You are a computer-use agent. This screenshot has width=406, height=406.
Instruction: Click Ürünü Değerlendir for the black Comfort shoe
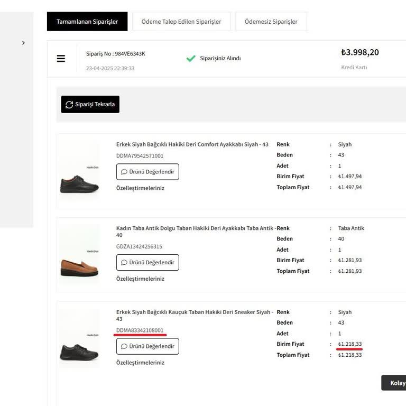[x=147, y=172]
